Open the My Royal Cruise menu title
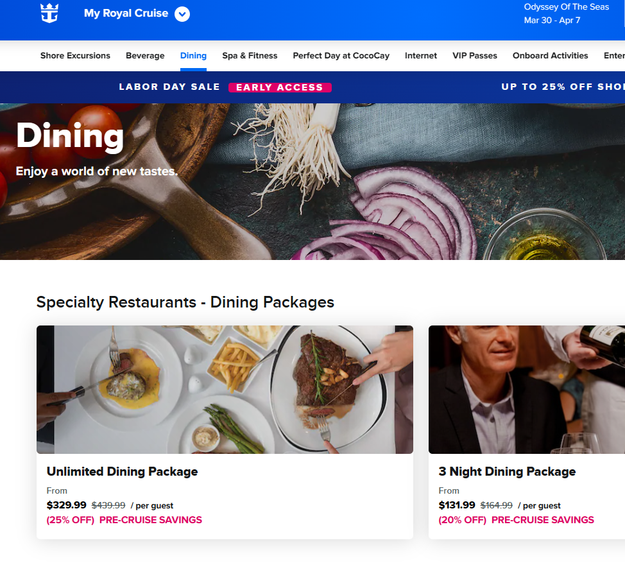Viewport: 625px width, 563px height. click(x=126, y=13)
